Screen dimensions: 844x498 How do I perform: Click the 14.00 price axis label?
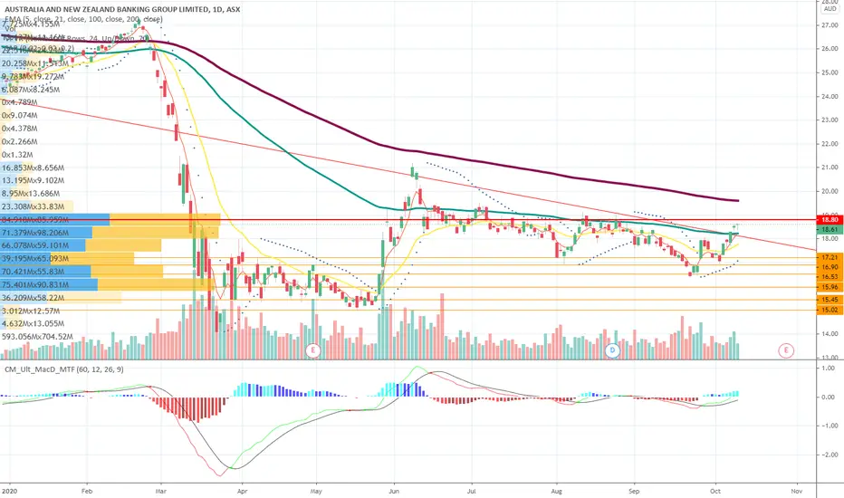point(830,334)
